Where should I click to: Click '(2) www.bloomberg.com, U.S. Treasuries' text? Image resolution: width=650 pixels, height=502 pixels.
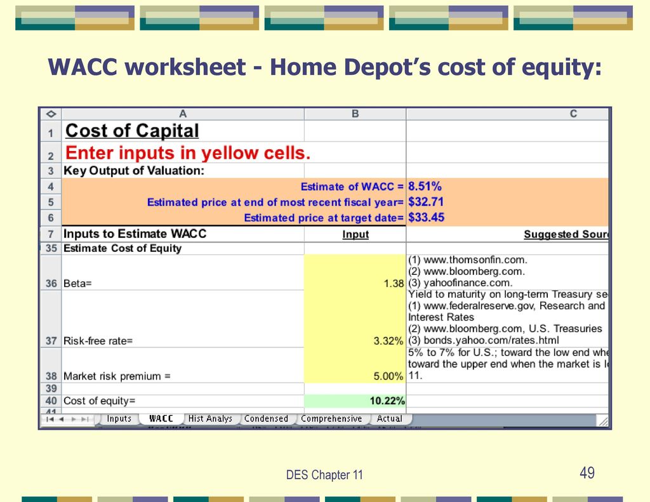coord(505,329)
